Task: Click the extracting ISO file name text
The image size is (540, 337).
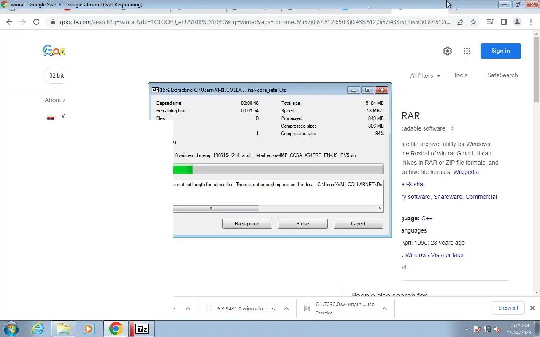Action: tap(265, 155)
